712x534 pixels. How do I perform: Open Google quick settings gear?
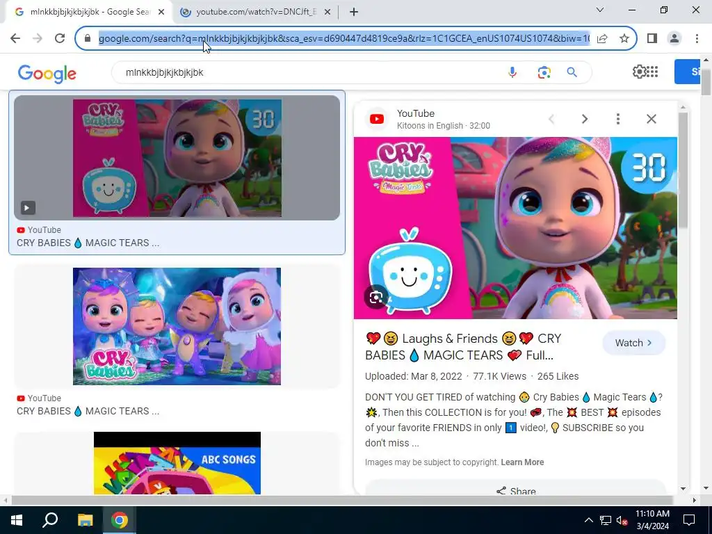(x=639, y=72)
